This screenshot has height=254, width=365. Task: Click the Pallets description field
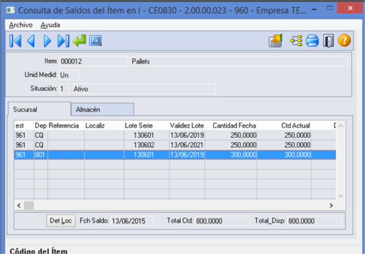click(x=239, y=61)
